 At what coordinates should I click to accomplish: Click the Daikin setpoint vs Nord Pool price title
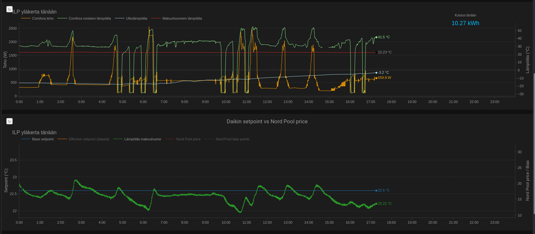267,121
